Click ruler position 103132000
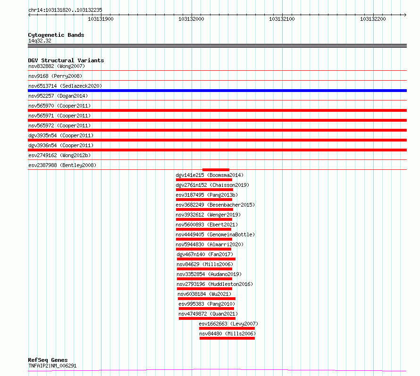420x376 pixels. (191, 19)
